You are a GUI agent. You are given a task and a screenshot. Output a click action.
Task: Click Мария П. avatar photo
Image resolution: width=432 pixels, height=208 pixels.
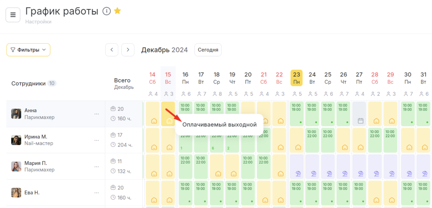16,166
